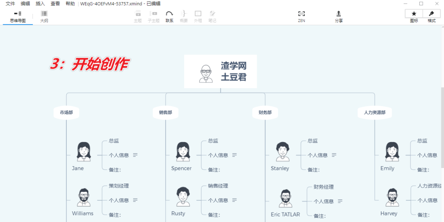Select the Rusty name label
The height and width of the screenshot is (222, 444).
pos(178,213)
